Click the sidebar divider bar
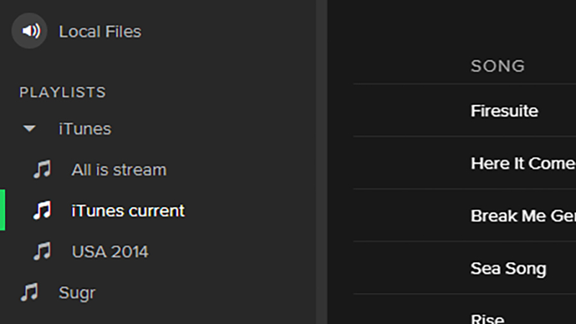 click(322, 162)
